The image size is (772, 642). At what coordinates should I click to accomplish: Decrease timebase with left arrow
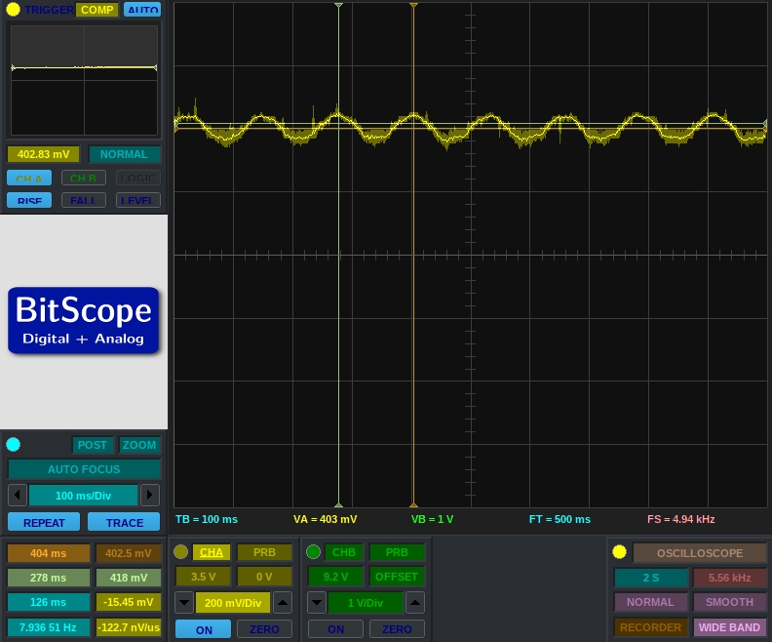[x=17, y=495]
